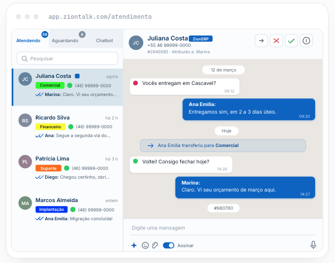Click JC avatar in chat header
Screen dimensions: 335x263
136,43
